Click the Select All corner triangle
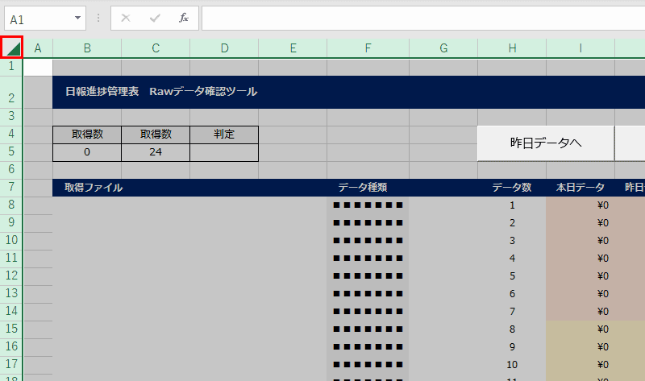 12,48
